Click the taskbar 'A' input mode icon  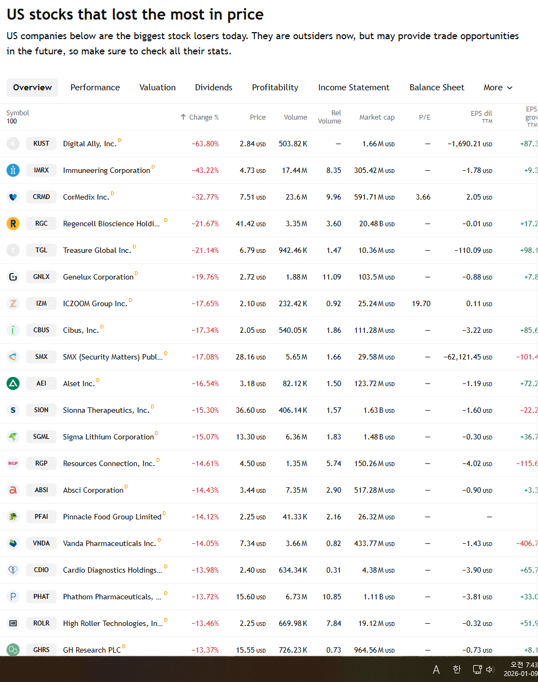coord(436,669)
